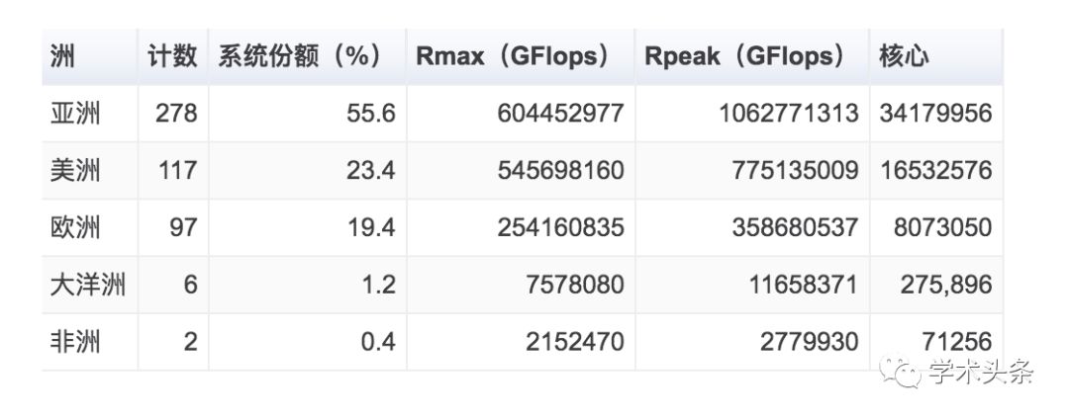Image resolution: width=1069 pixels, height=419 pixels.
Task: Select the 非洲 row label
Action: pyautogui.click(x=75, y=342)
